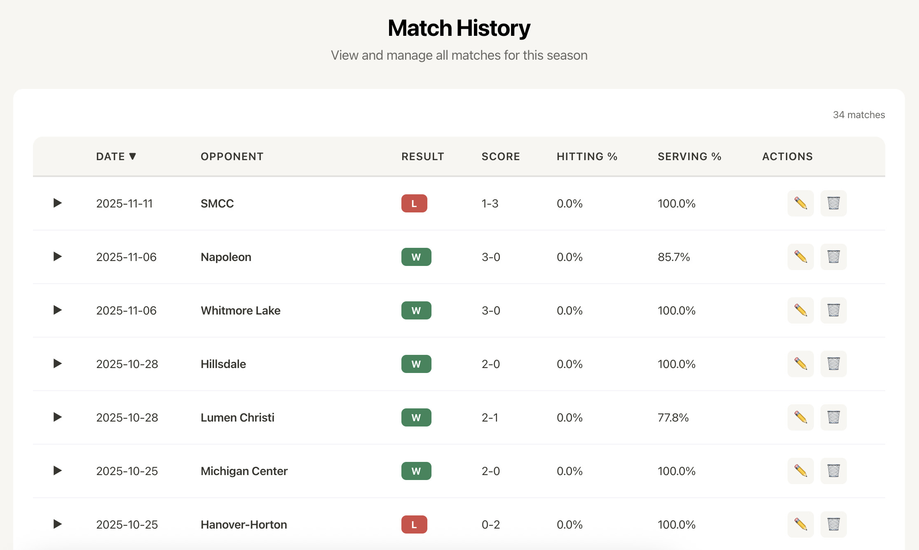Delete the Napoleon match entry
Image resolution: width=919 pixels, height=550 pixels.
point(833,256)
